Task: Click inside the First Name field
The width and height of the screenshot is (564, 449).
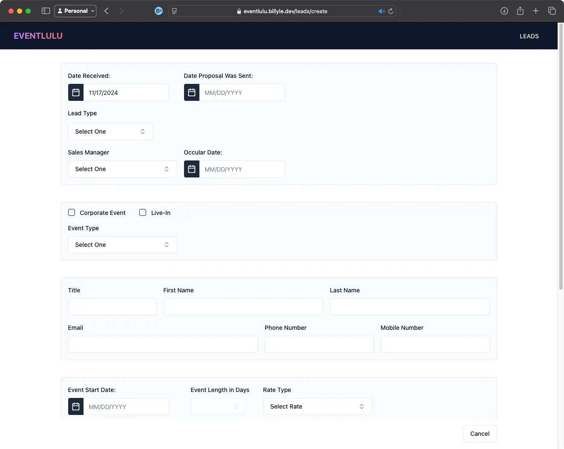Action: click(x=243, y=306)
